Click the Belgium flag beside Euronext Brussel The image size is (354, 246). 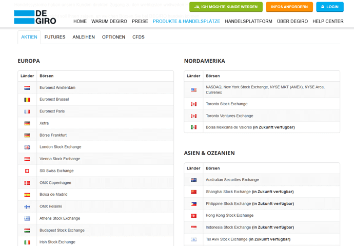click(27, 100)
